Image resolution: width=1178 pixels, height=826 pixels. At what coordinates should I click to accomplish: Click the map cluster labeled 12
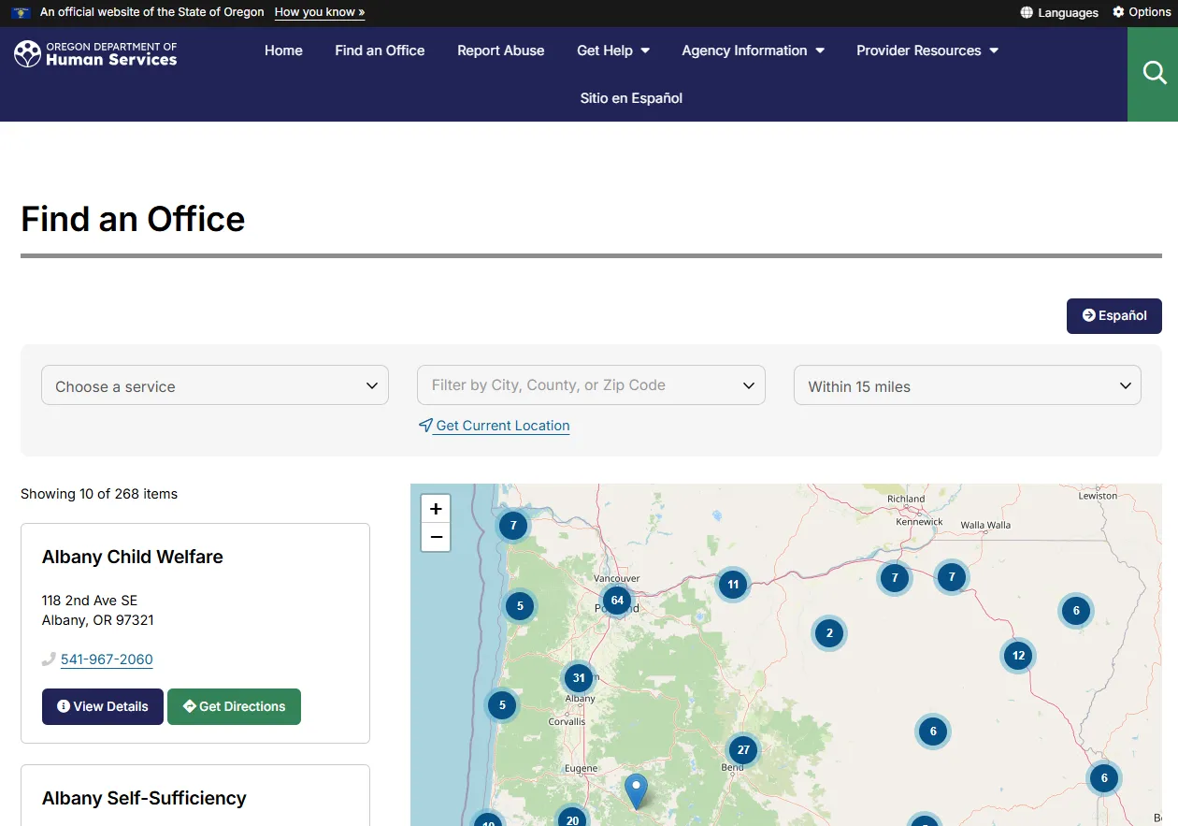(1018, 656)
